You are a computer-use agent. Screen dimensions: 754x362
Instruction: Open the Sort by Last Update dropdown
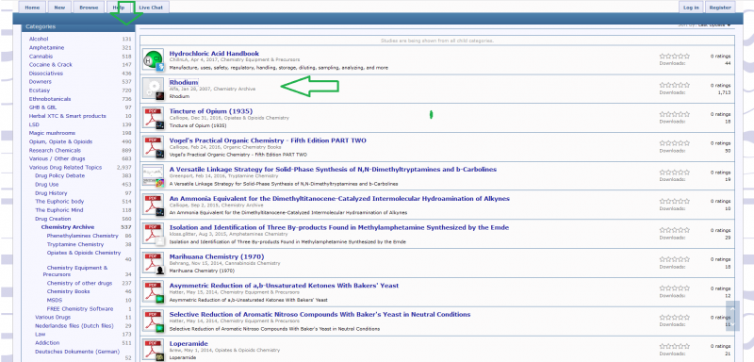click(x=714, y=25)
